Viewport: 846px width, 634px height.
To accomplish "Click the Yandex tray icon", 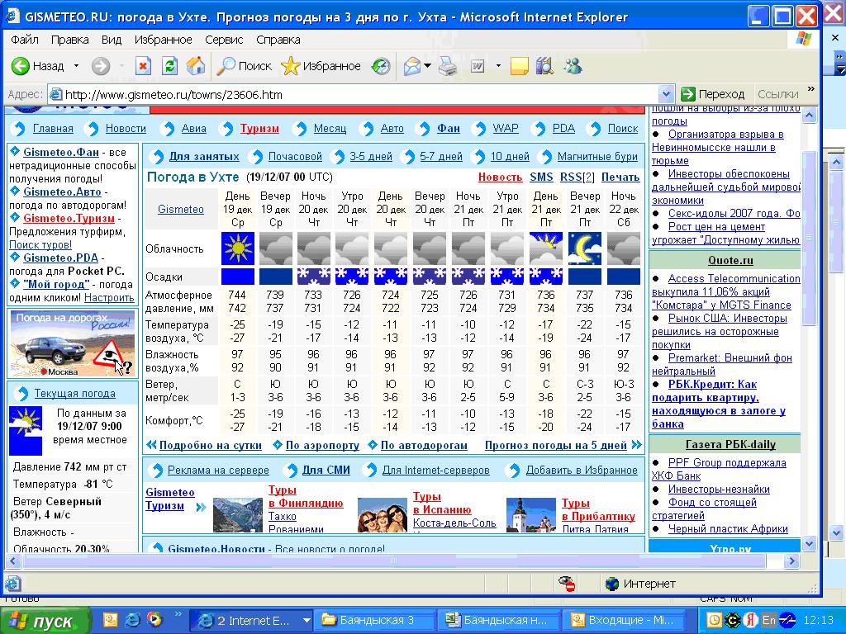I will point(750,621).
